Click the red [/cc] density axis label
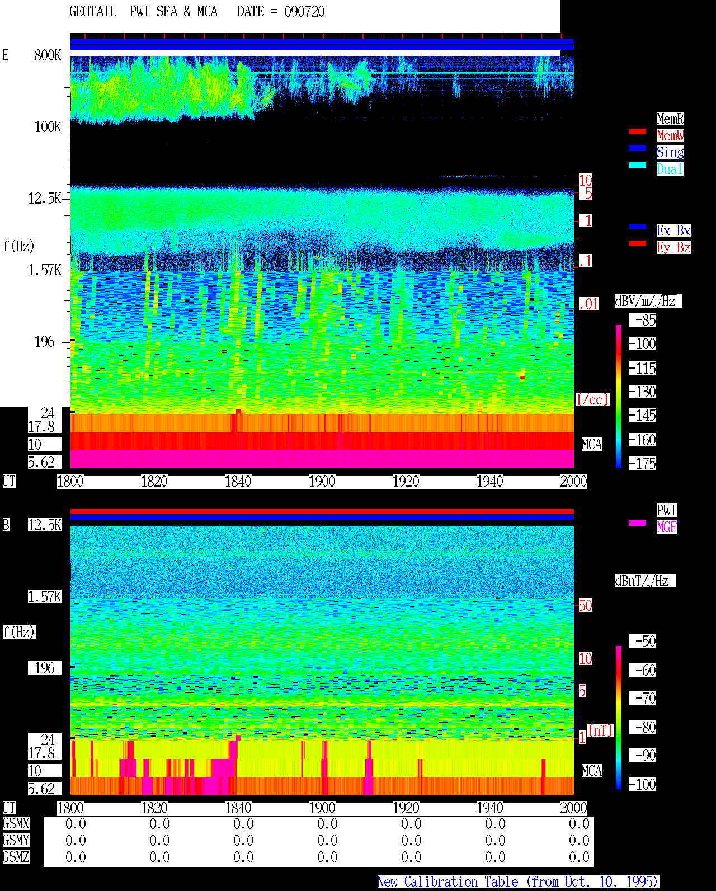 (592, 400)
